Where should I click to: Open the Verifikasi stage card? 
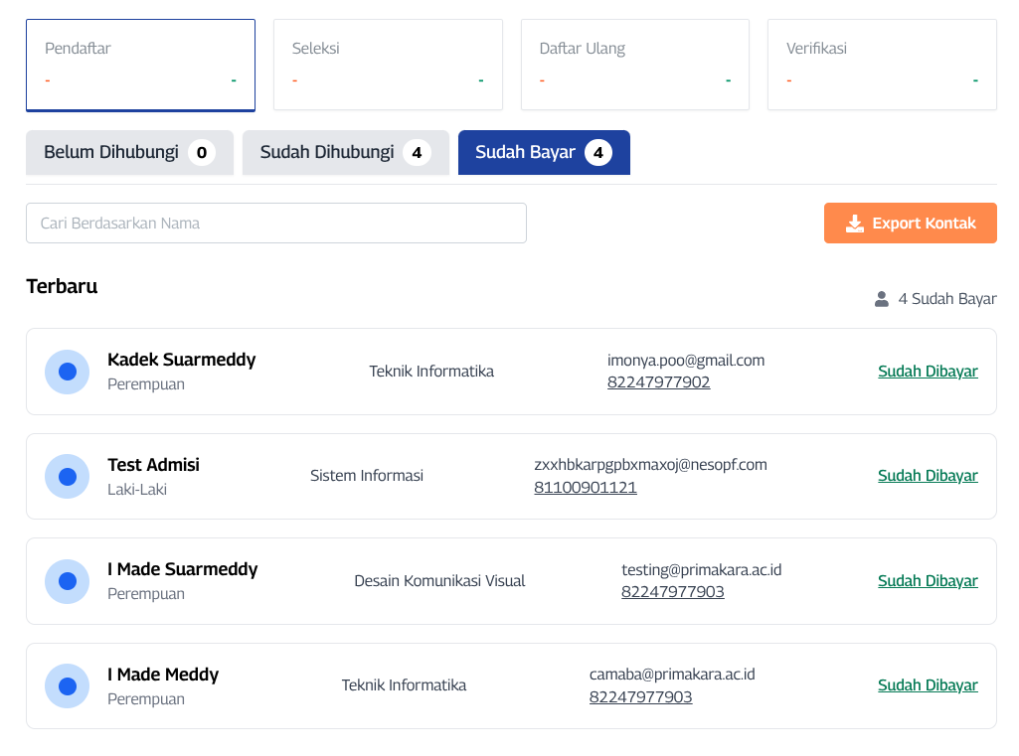(x=882, y=65)
